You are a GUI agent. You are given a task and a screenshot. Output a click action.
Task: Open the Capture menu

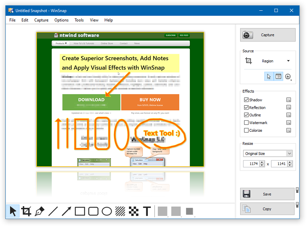coord(41,20)
